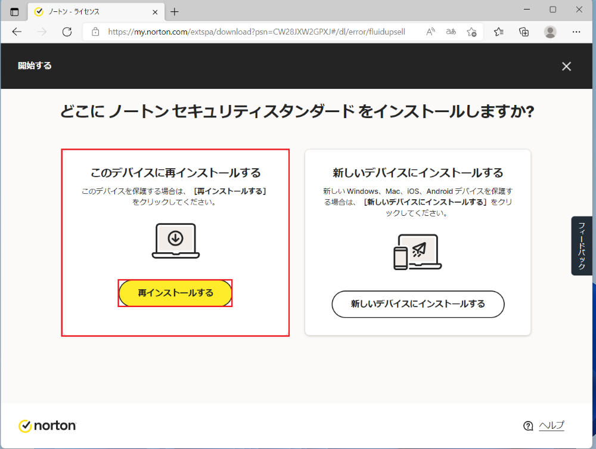596x449 pixels.
Task: Click the laptop download illustration
Action: coord(176,241)
